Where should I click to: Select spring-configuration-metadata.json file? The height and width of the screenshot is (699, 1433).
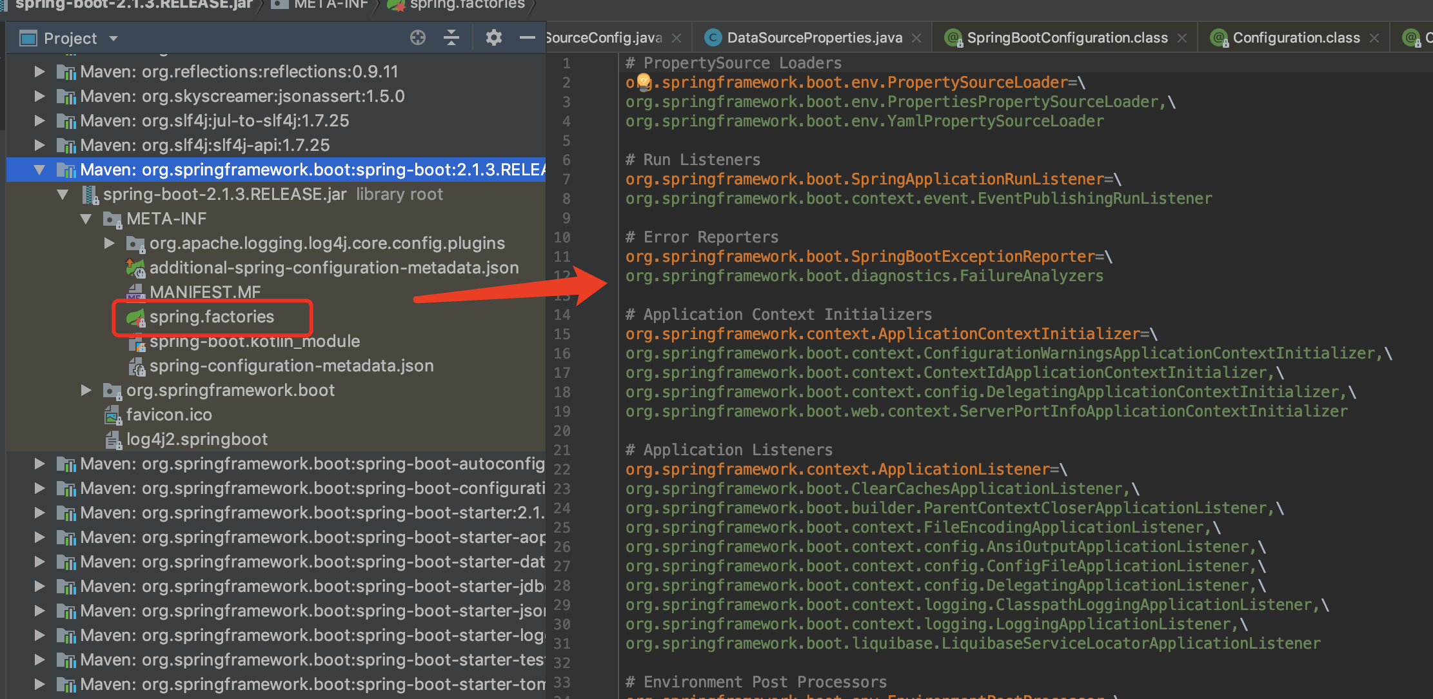[292, 366]
